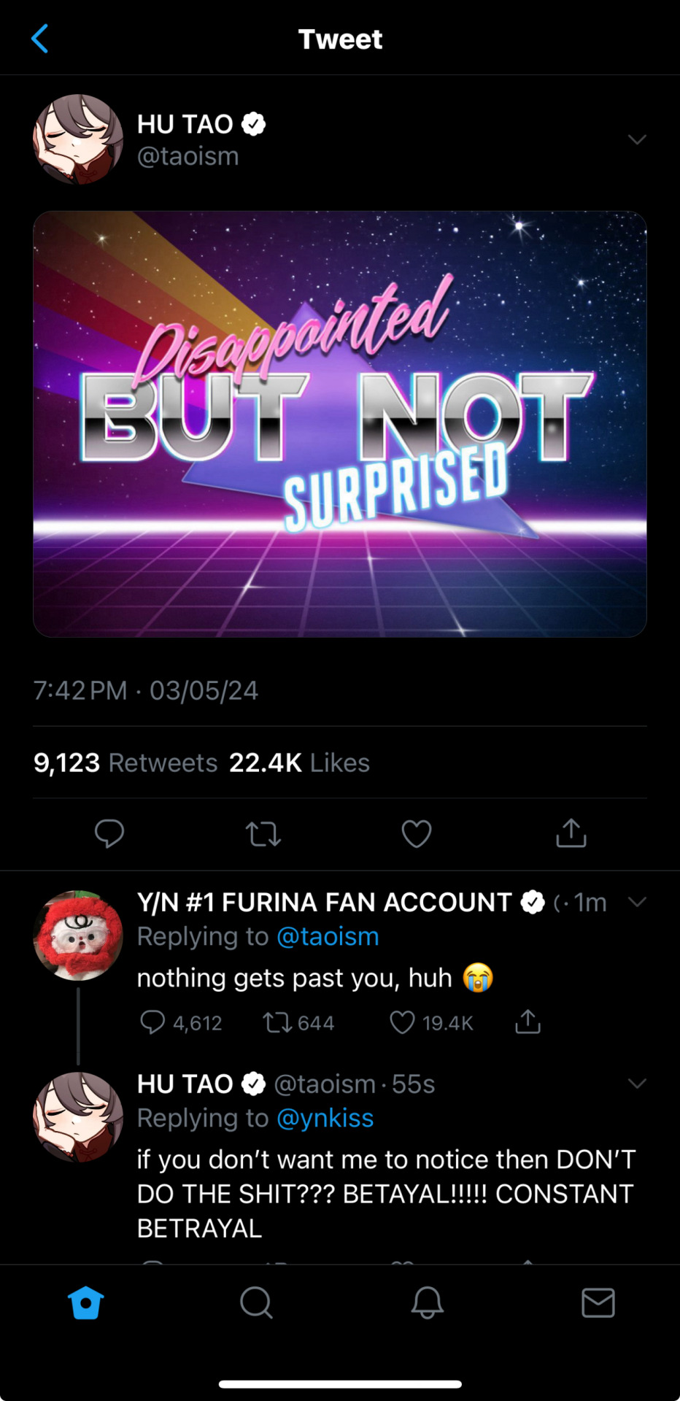Retweet the main HU TAO tweet
Viewport: 680px width, 1401px height.
click(x=263, y=833)
